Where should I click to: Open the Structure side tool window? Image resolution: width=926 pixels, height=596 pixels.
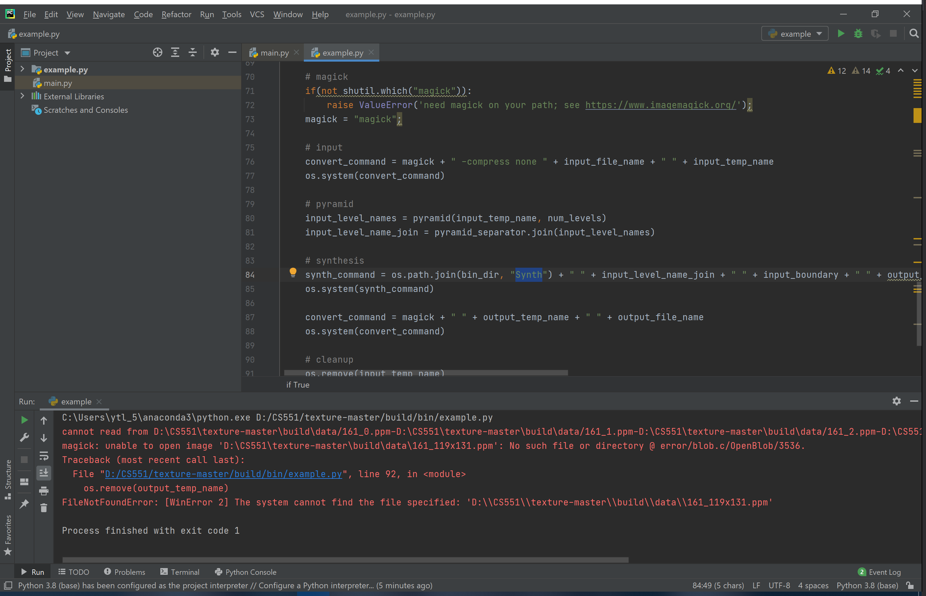coord(7,479)
